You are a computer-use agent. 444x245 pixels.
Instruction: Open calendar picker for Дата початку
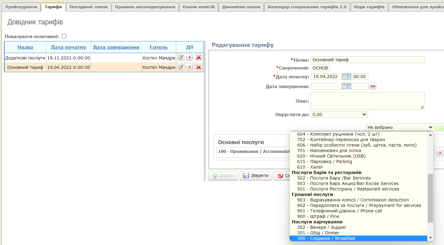click(347, 76)
